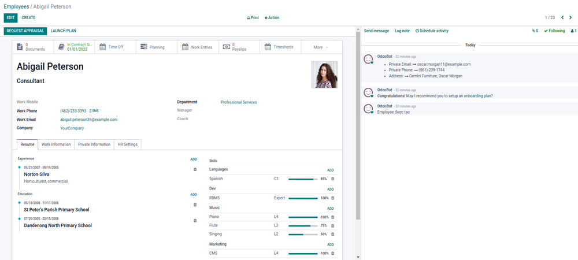Add a new Education entry
The image size is (578, 260).
click(194, 195)
